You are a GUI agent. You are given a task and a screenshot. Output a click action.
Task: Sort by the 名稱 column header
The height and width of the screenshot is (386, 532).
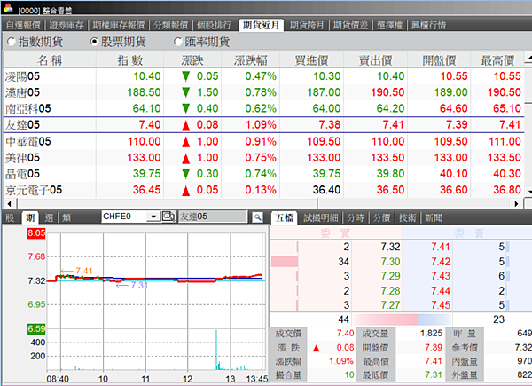pos(50,60)
